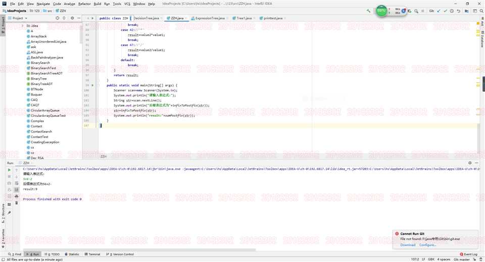Open Find tool window button
This screenshot has height=262, width=485.
click(15, 254)
